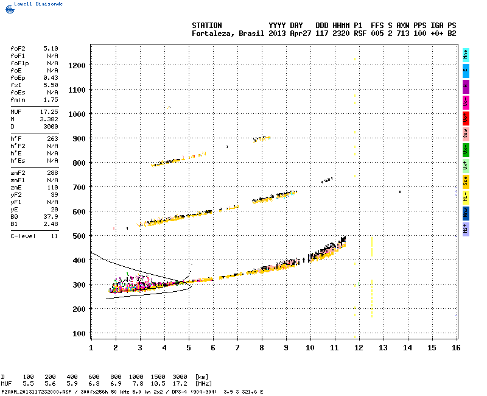The width and height of the screenshot is (487, 396).
Task: Select the cyan NNE legend swatch
Action: [x=466, y=55]
